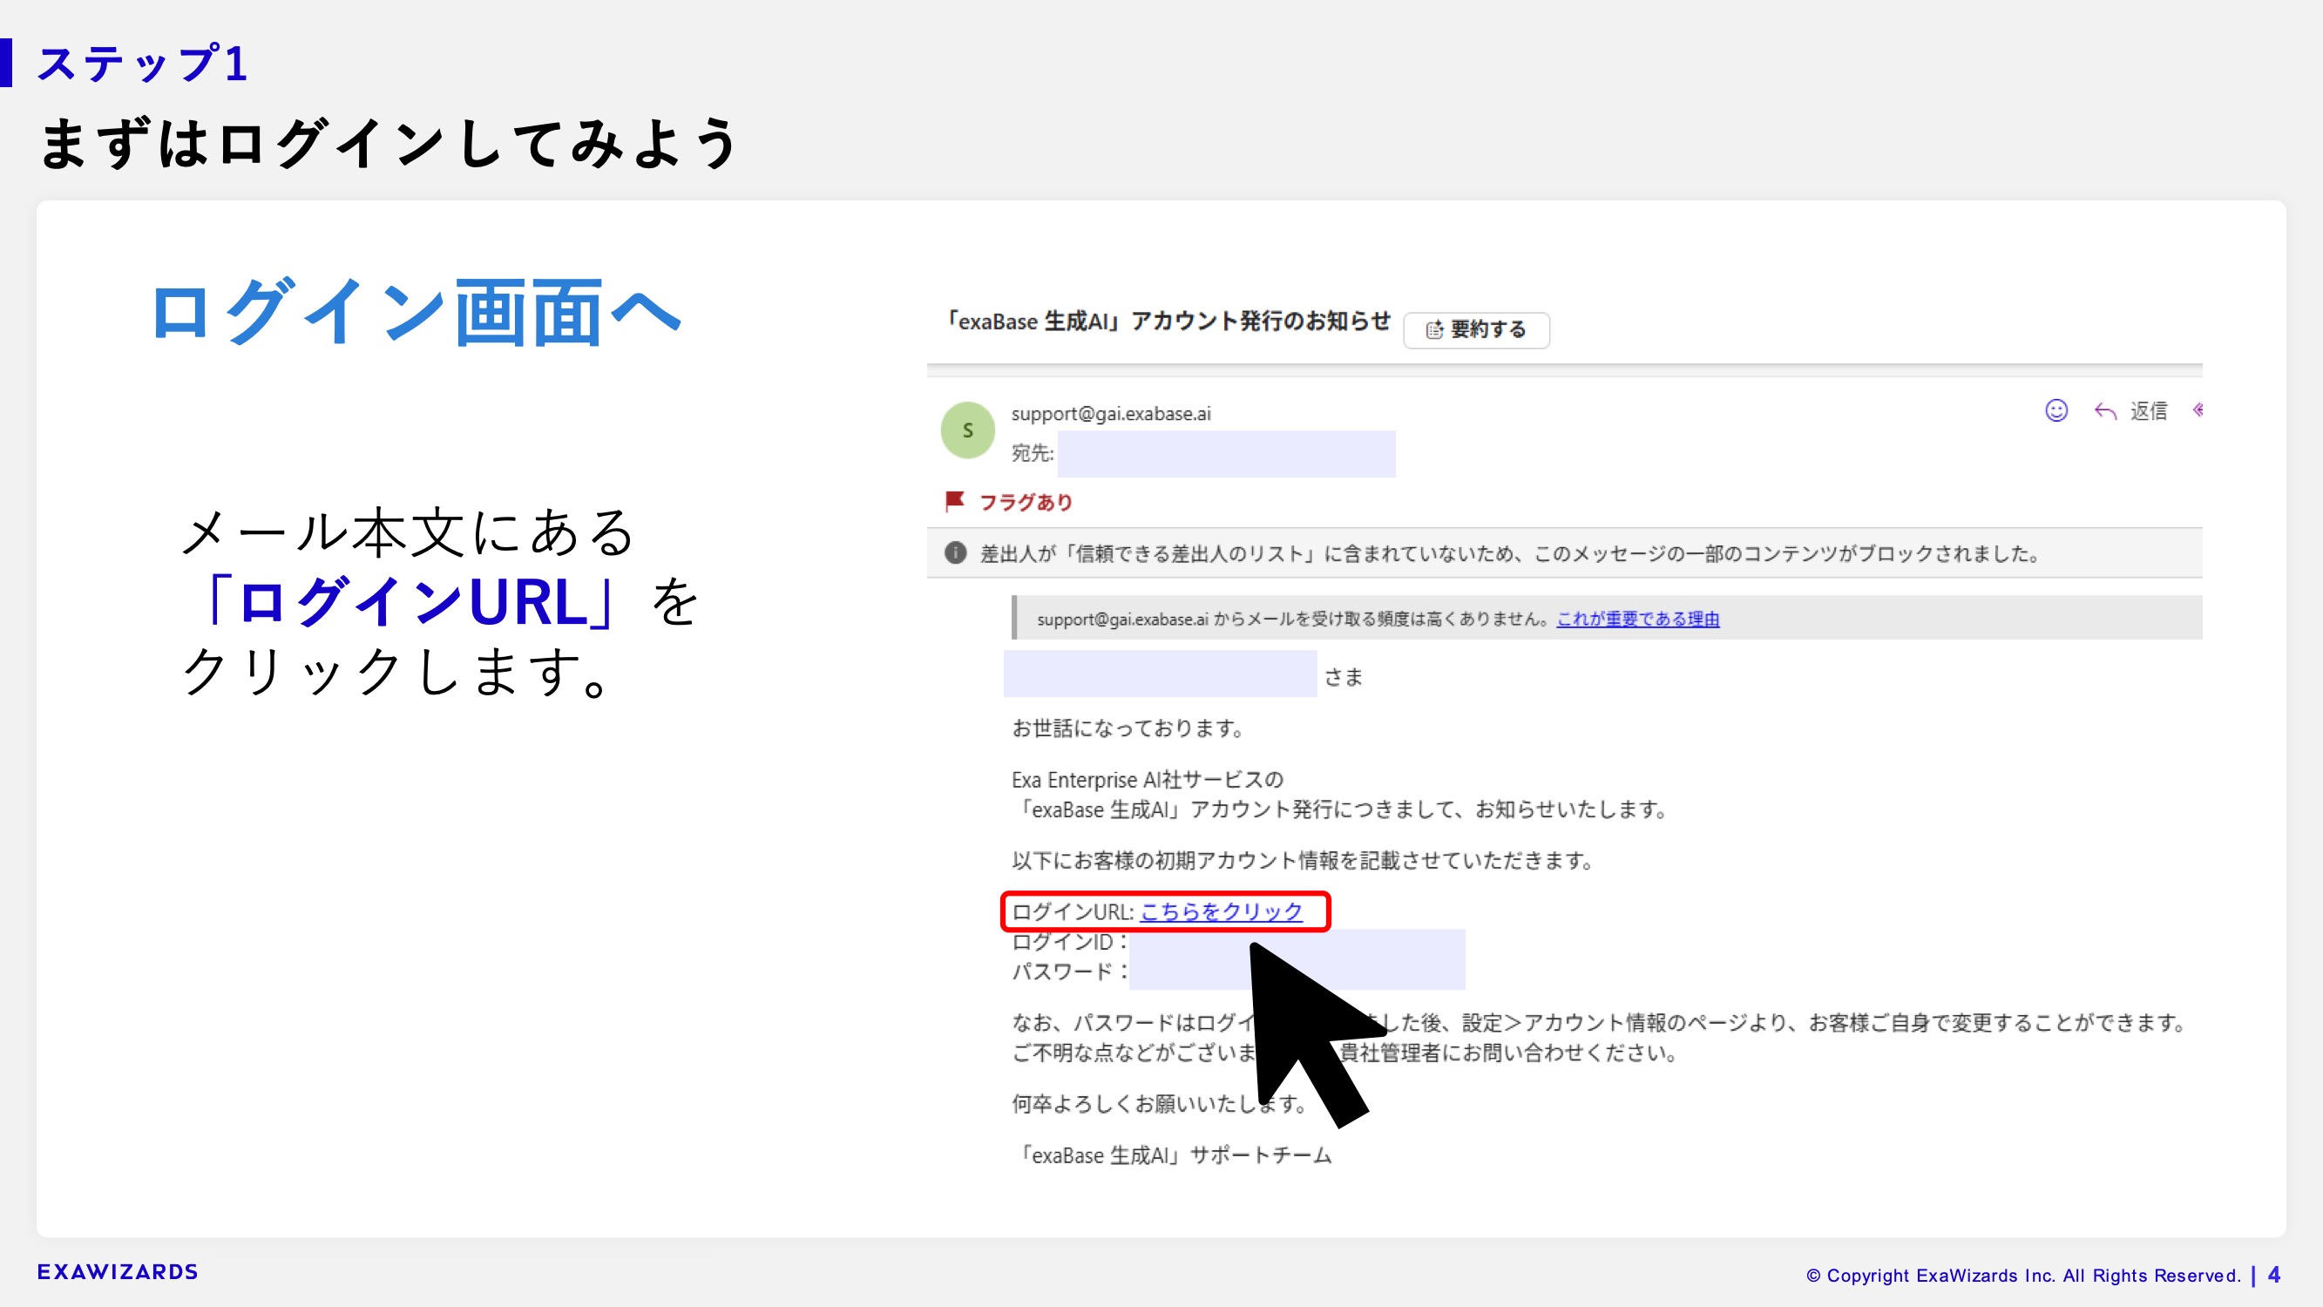Click the ログインID label

click(1069, 943)
